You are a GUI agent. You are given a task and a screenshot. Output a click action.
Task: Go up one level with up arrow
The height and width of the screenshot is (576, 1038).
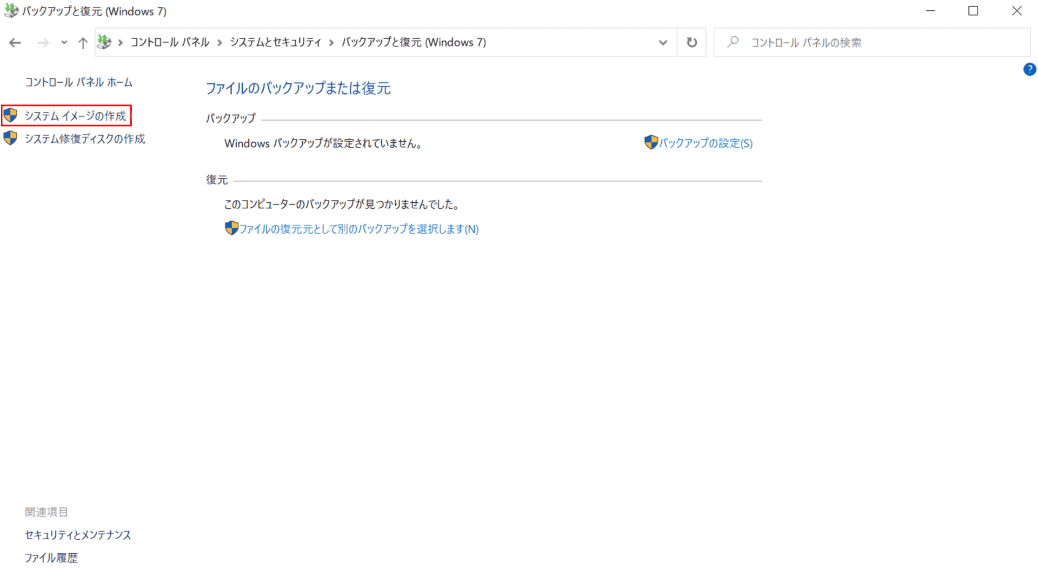click(83, 43)
